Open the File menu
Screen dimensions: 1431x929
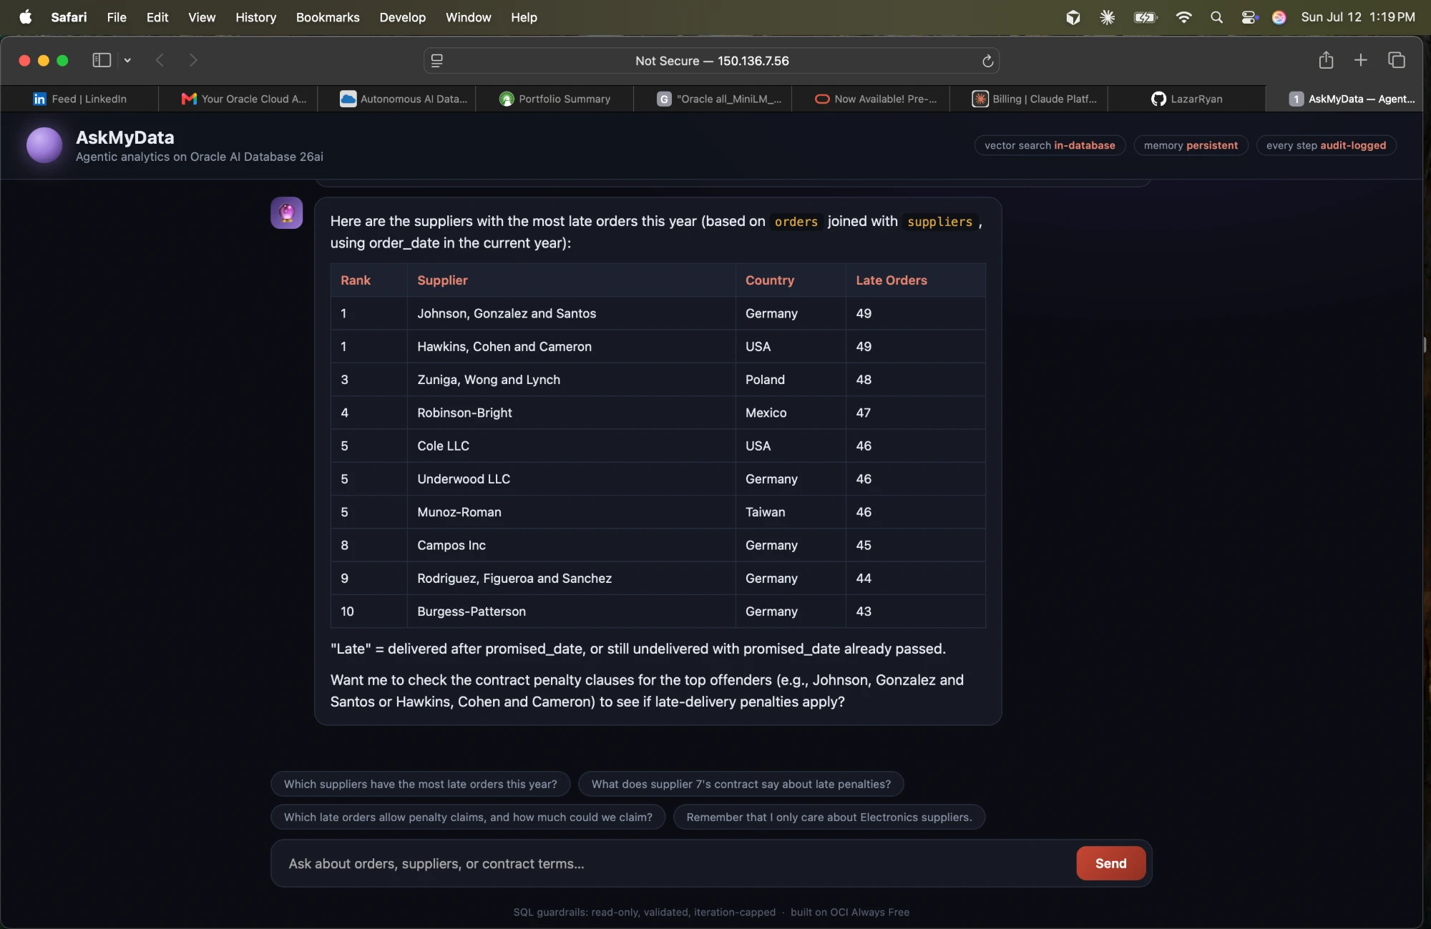pyautogui.click(x=117, y=17)
